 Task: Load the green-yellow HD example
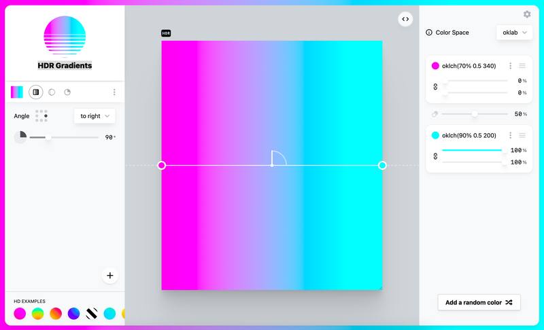click(38, 314)
